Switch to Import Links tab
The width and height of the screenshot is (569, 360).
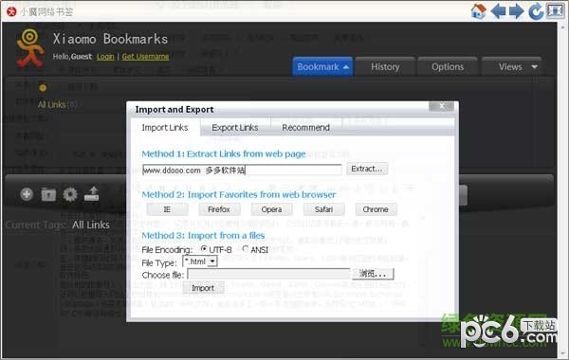click(165, 128)
